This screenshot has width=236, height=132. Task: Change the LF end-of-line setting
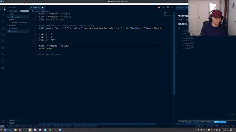[222, 126]
